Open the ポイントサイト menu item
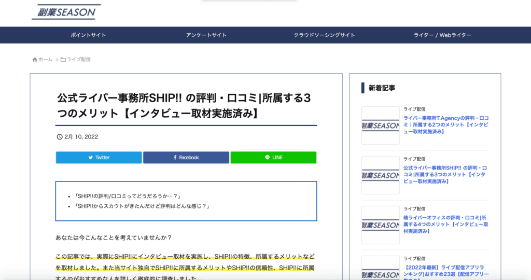Viewport: 531px width, 280px height. point(88,35)
